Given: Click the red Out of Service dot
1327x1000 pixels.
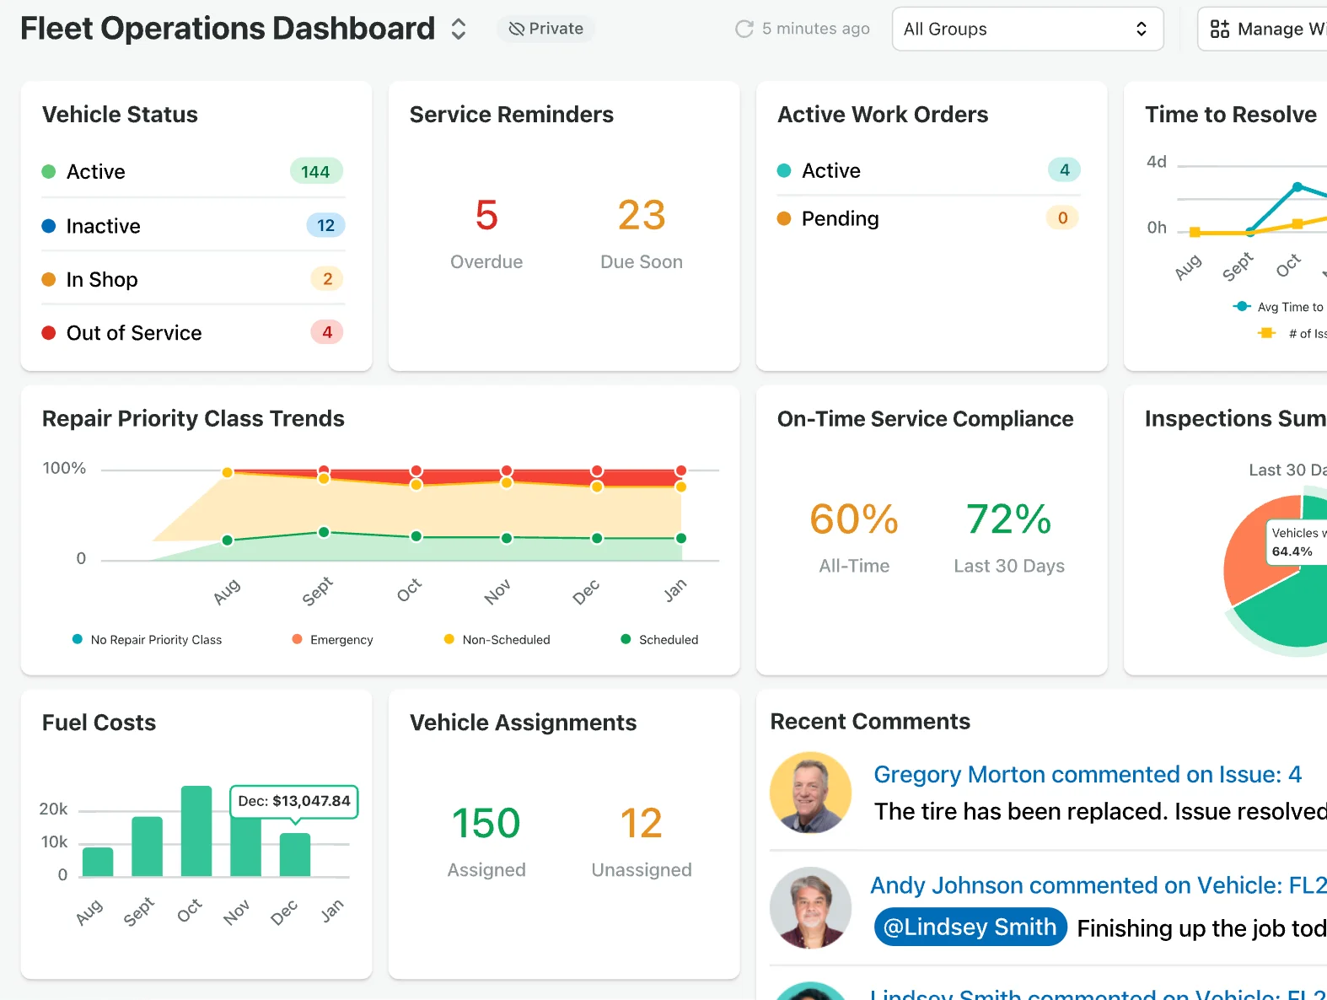Looking at the screenshot, I should click(x=49, y=333).
